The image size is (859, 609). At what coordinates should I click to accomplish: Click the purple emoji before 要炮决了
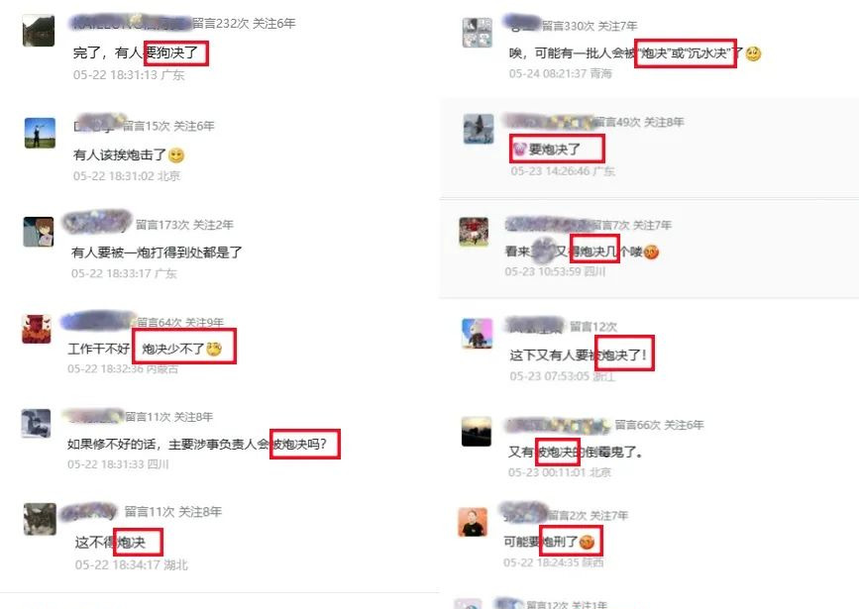pos(519,149)
